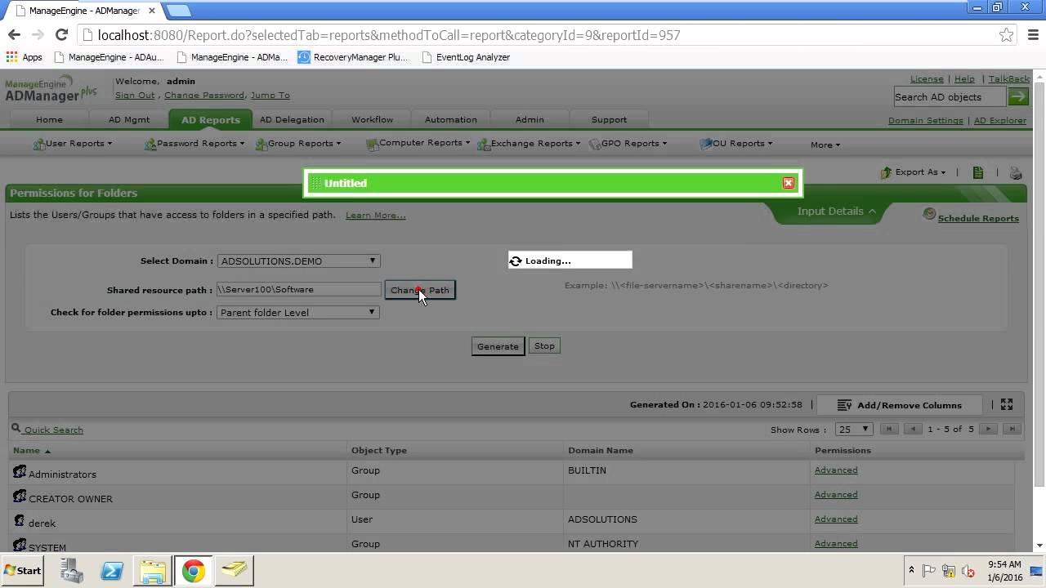Open Server Manager from taskbar
The width and height of the screenshot is (1046, 588).
(71, 571)
